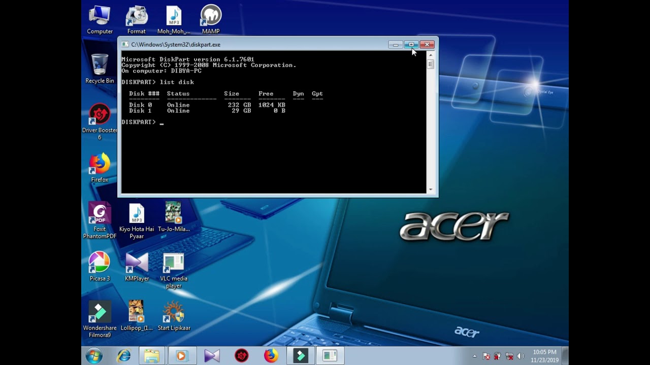Viewport: 650px width, 365px height.
Task: Click the 'Disk 1' row in the console
Action: coord(207,111)
